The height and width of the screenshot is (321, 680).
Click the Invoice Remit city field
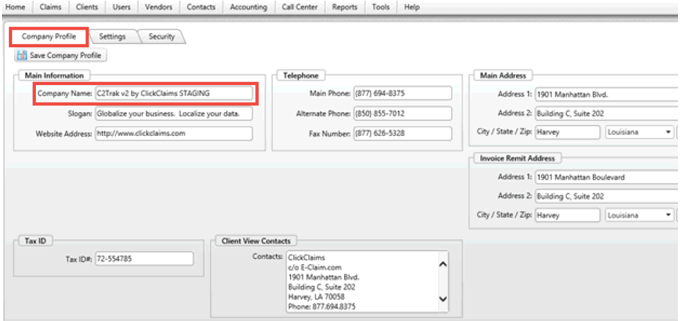click(568, 215)
